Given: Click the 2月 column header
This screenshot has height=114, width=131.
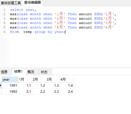Looking at the screenshot, I should tap(39, 79).
